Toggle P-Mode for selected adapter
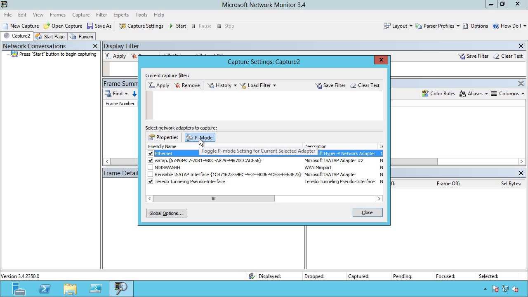The image size is (528, 297). 200,138
